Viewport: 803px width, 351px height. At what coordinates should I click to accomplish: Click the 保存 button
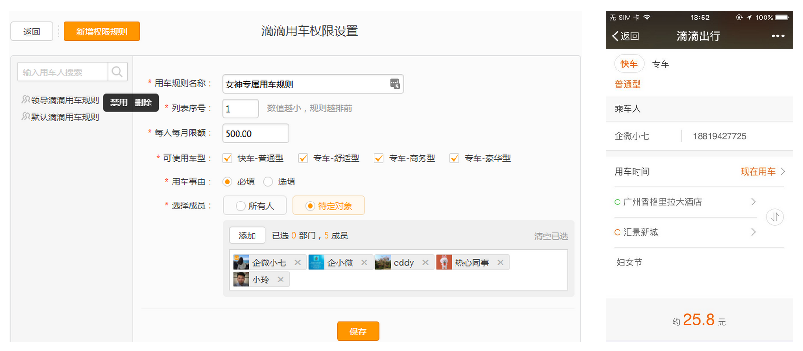(x=358, y=331)
